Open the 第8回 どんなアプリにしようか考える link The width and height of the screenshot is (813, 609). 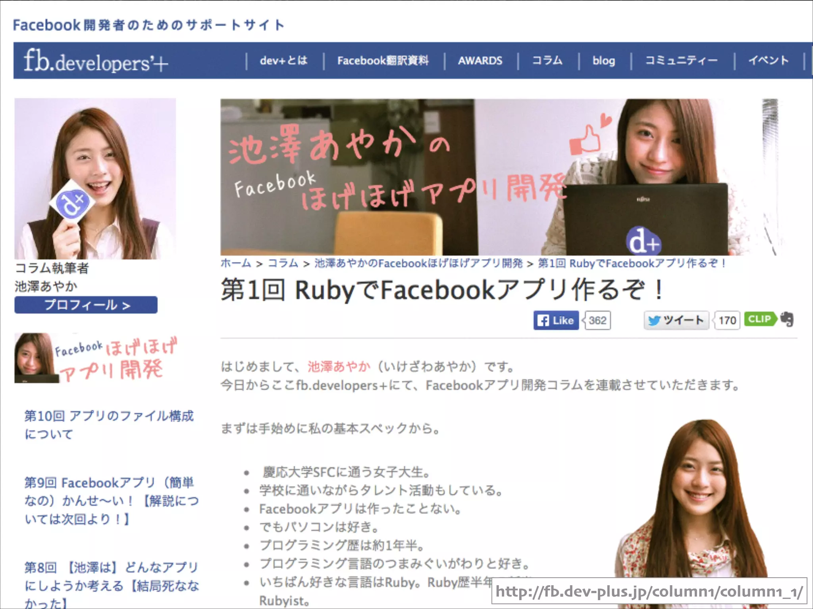112,585
